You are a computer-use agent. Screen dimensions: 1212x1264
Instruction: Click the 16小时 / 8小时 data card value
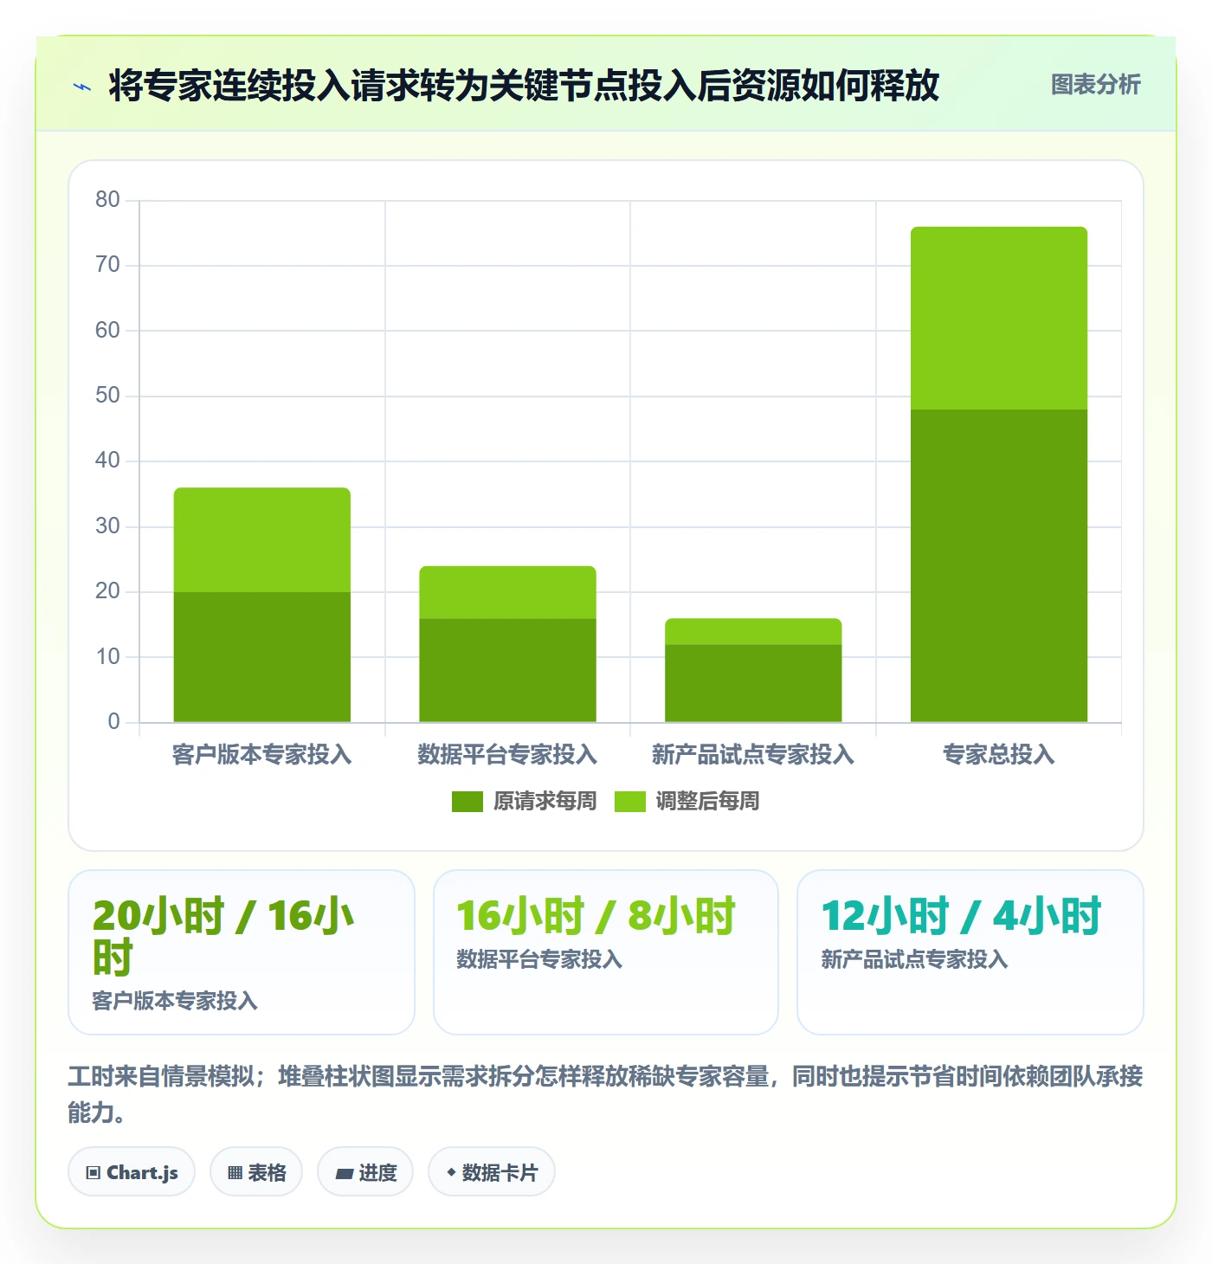(596, 916)
